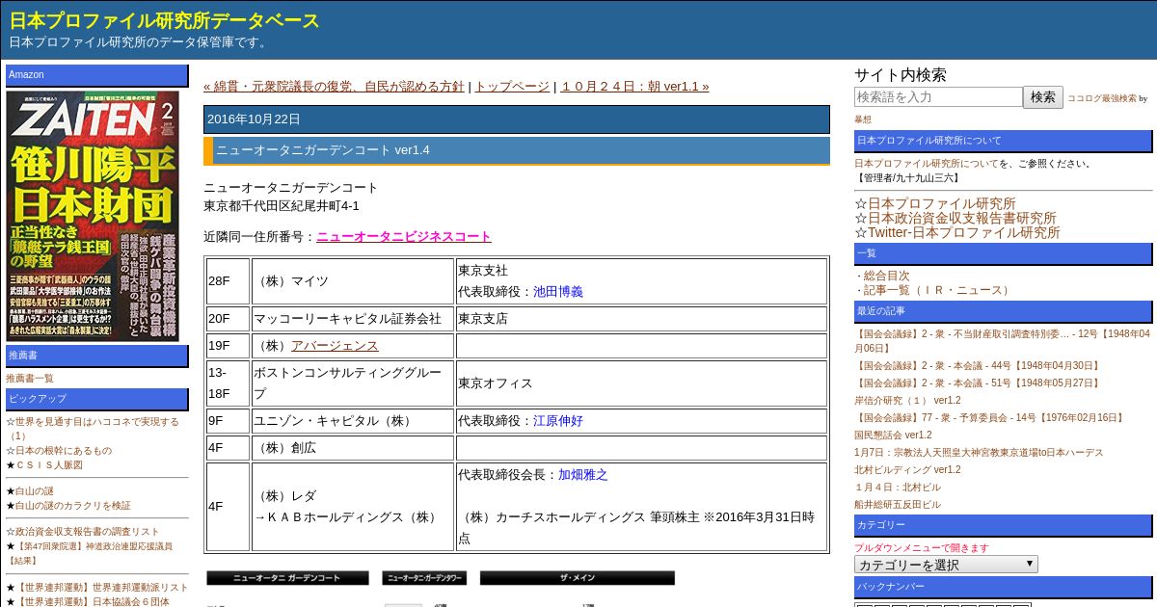Open 世界を見通す目はハコユネで実現する link

[93, 429]
